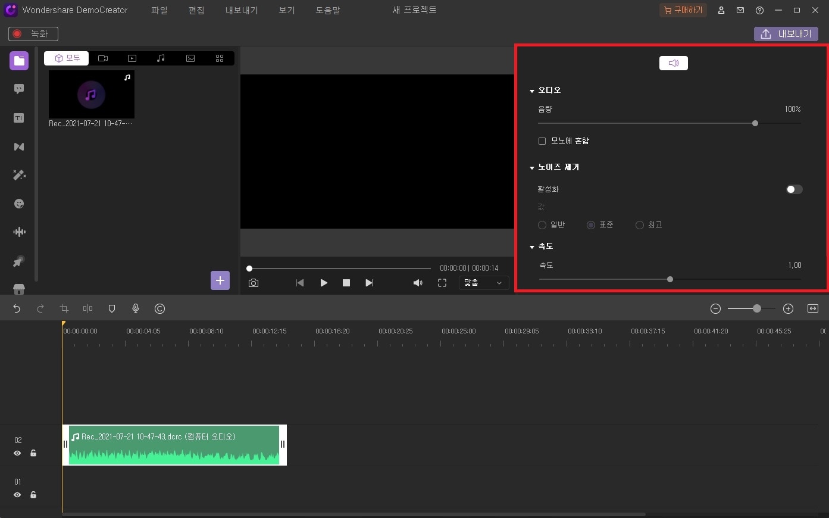Viewport: 829px width, 518px height.
Task: Open the annotations sidebar icon
Action: coord(19,89)
